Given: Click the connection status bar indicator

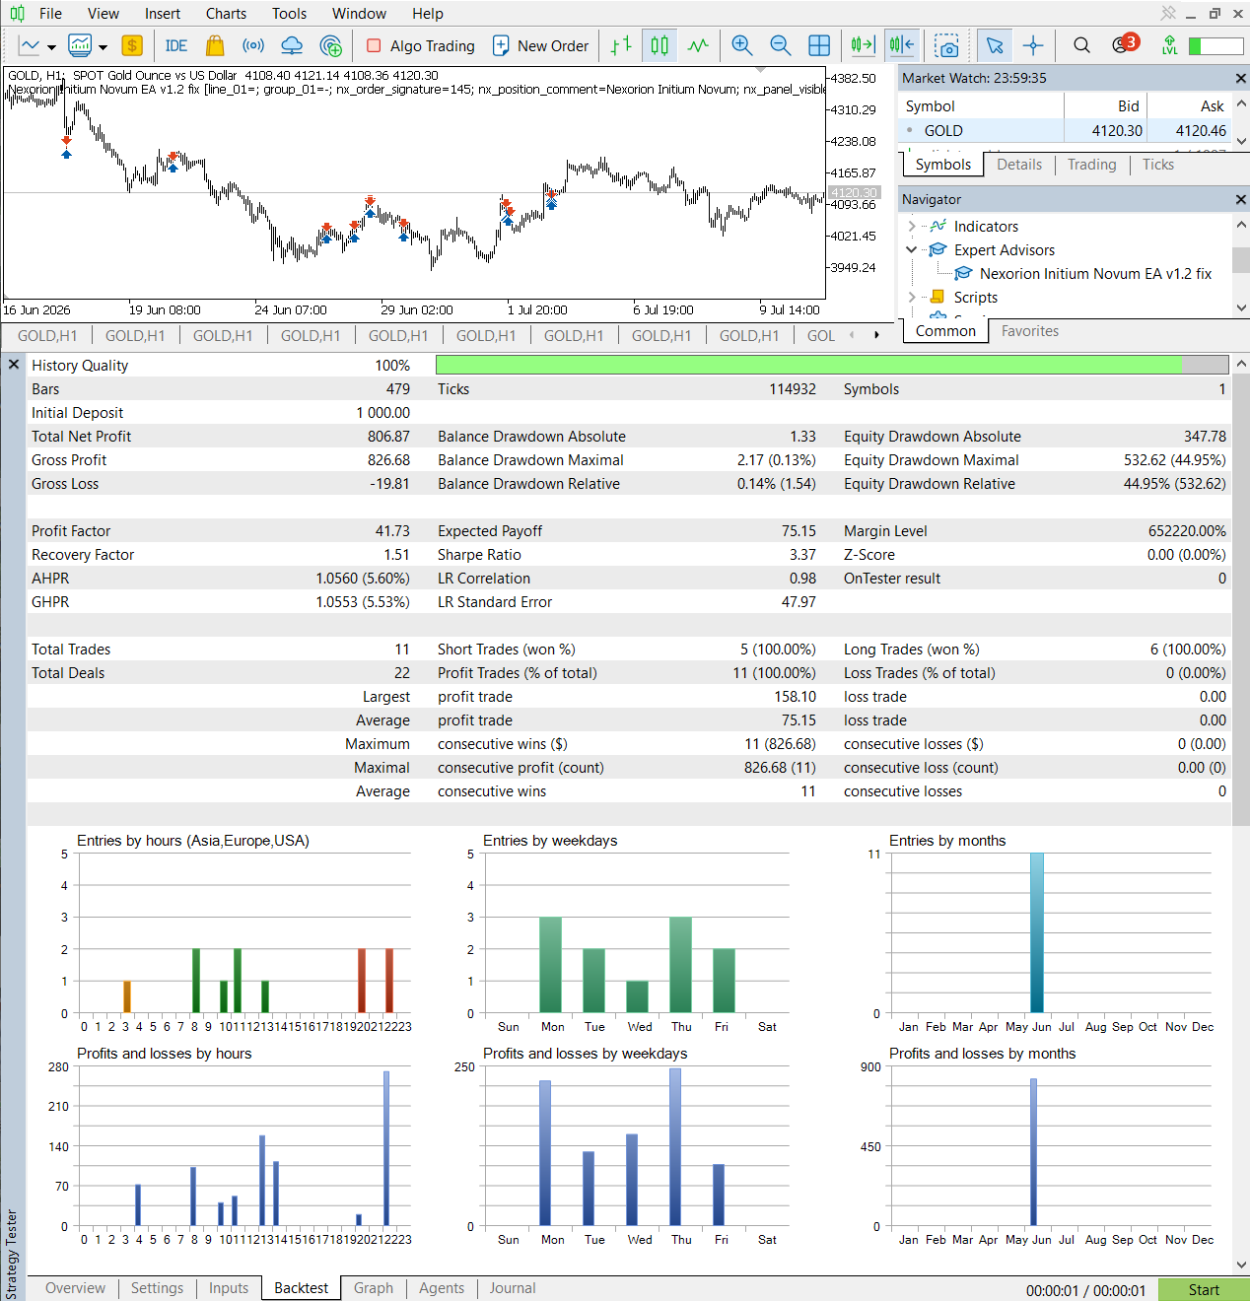Looking at the screenshot, I should click(x=1215, y=45).
